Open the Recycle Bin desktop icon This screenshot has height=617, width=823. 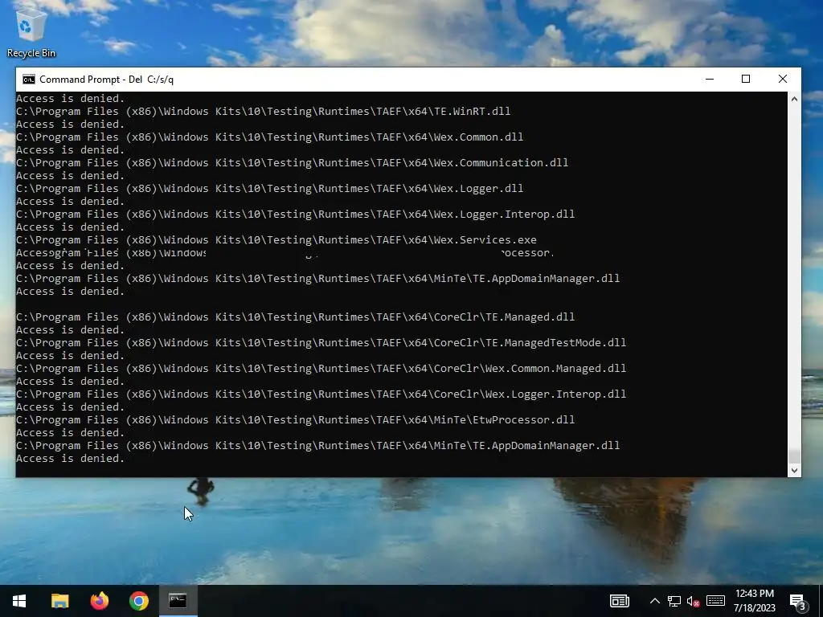click(31, 33)
